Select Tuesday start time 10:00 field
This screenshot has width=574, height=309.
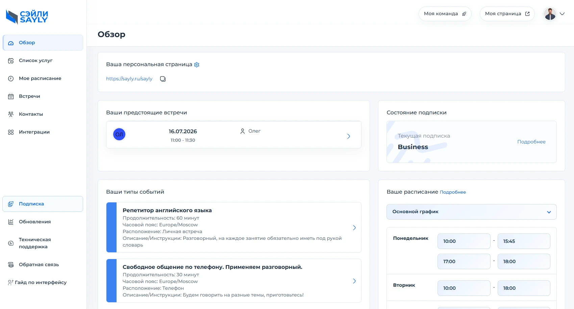tap(464, 288)
